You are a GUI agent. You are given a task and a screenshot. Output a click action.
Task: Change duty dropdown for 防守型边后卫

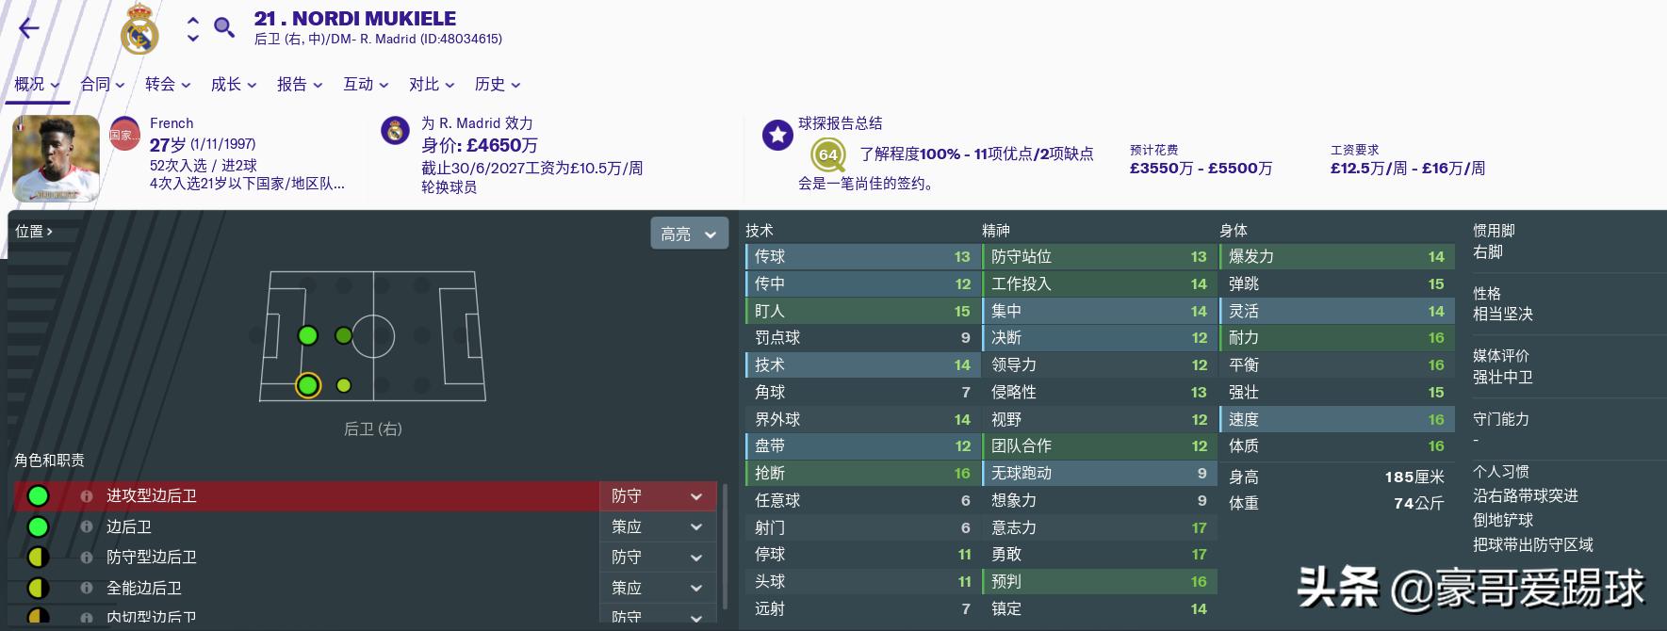pos(658,558)
